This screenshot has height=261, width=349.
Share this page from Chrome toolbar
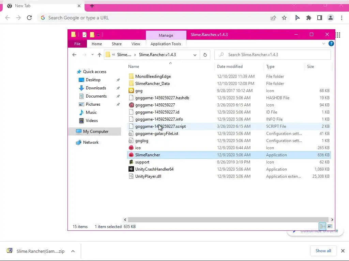(273, 18)
